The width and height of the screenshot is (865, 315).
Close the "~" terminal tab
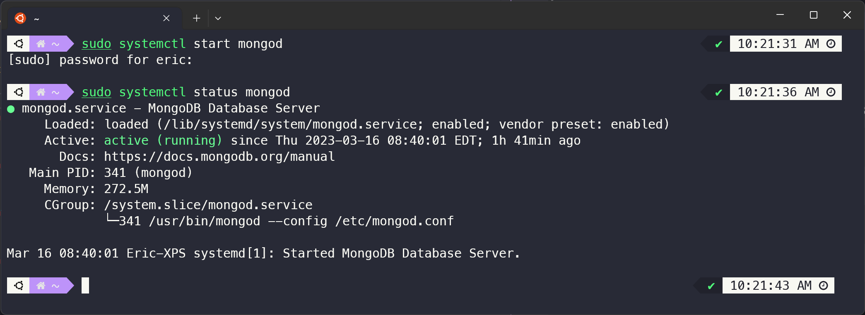166,18
